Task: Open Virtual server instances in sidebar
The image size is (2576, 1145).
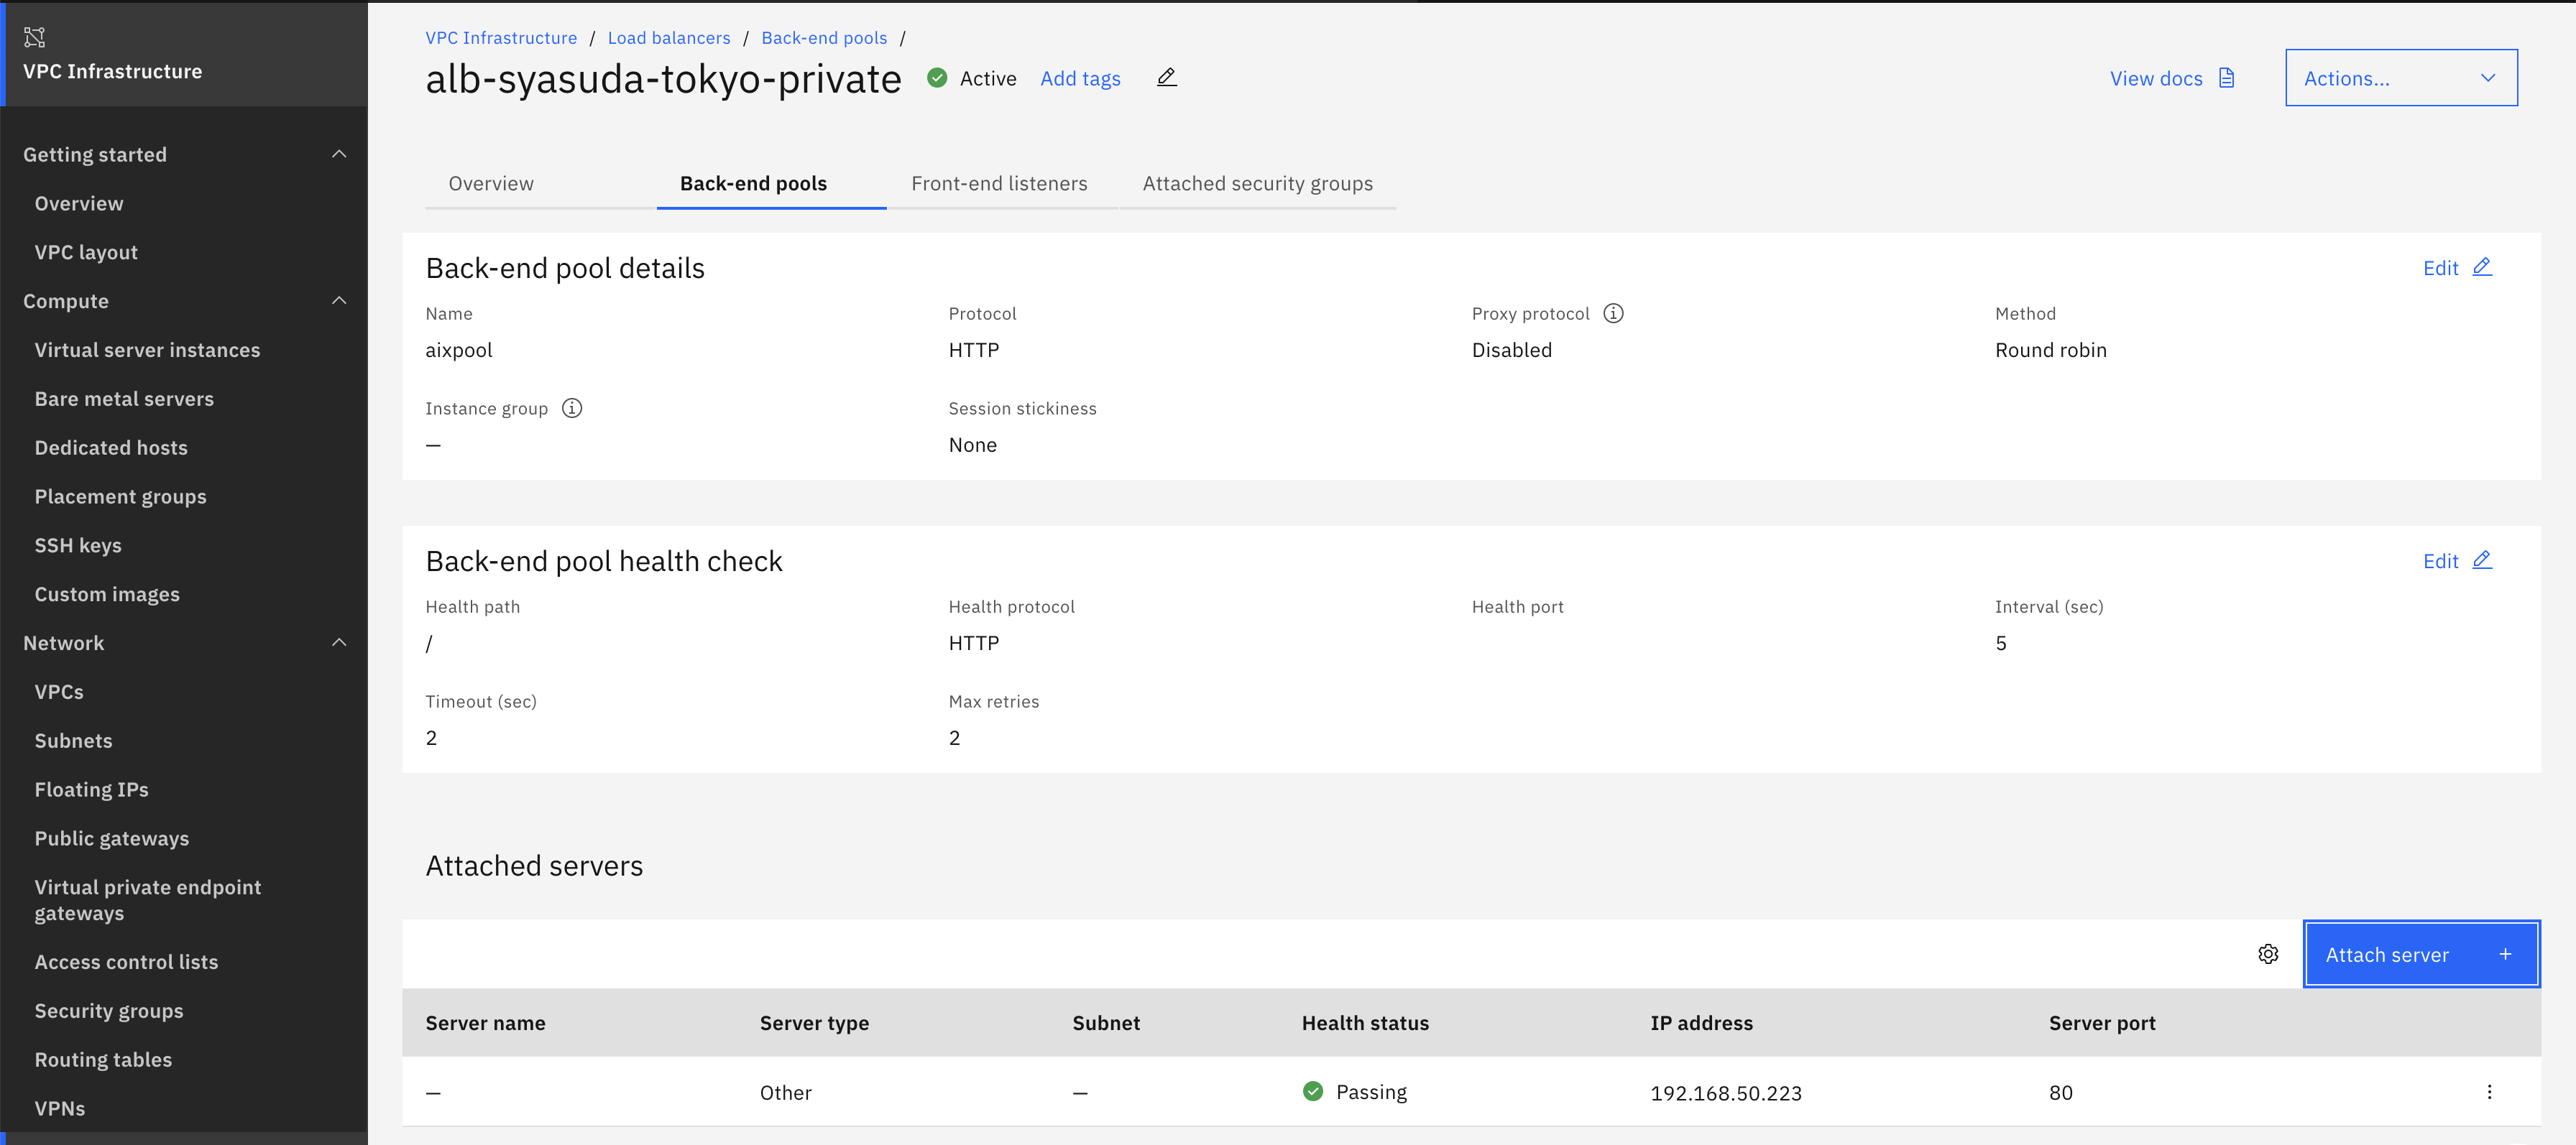Action: 147,350
